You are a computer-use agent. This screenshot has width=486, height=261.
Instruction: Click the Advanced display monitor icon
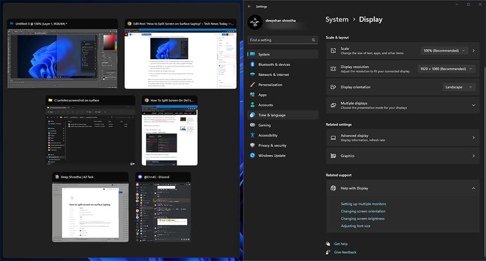333,138
